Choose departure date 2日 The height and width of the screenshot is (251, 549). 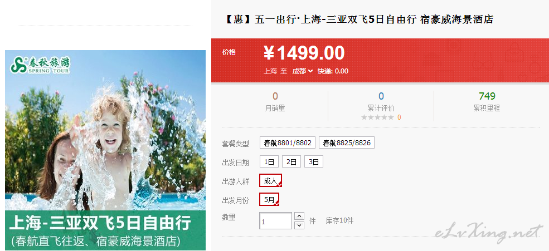[291, 161]
